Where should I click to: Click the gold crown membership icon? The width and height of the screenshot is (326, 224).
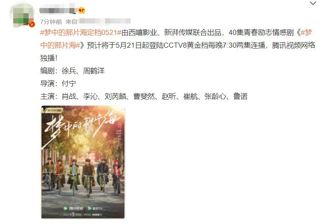tap(82, 10)
